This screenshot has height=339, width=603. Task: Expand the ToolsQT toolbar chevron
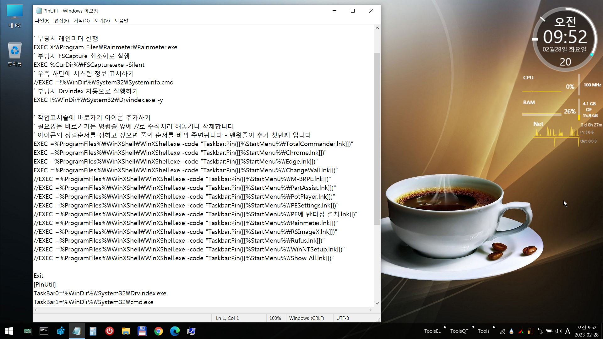click(x=473, y=327)
